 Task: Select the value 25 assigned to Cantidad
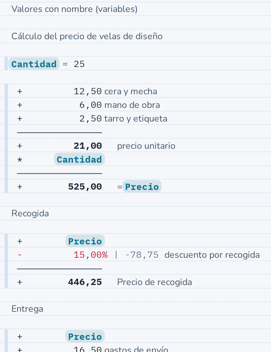coord(79,64)
